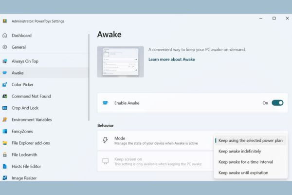Click the Always On Top icon
Screen dimensions: 292x195
coord(5,61)
